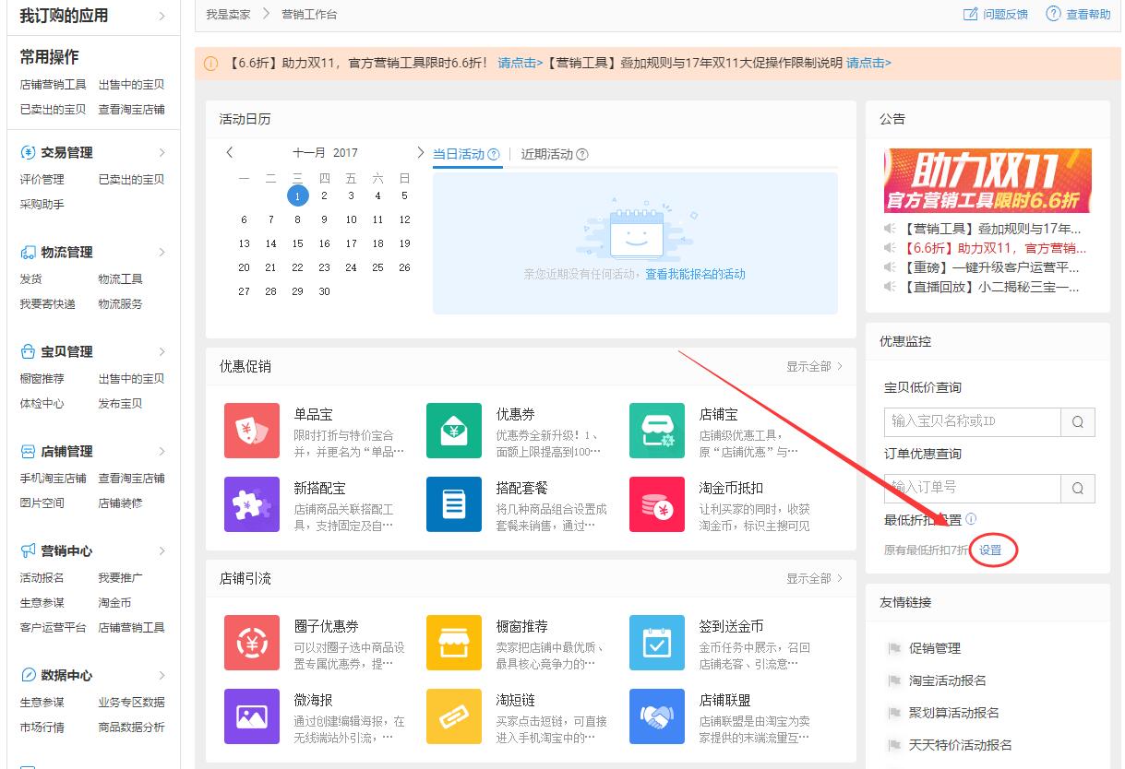Click the 问题反馈 feedback icon
Image resolution: width=1125 pixels, height=769 pixels.
click(970, 14)
